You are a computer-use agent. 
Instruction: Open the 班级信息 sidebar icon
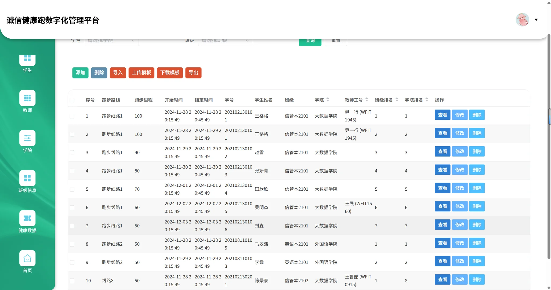click(27, 178)
